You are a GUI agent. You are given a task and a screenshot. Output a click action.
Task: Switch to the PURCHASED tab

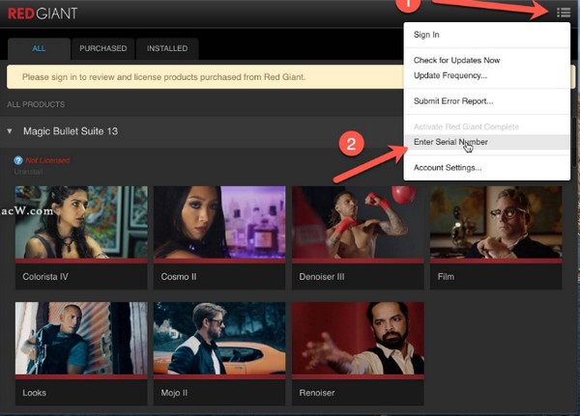click(x=102, y=48)
